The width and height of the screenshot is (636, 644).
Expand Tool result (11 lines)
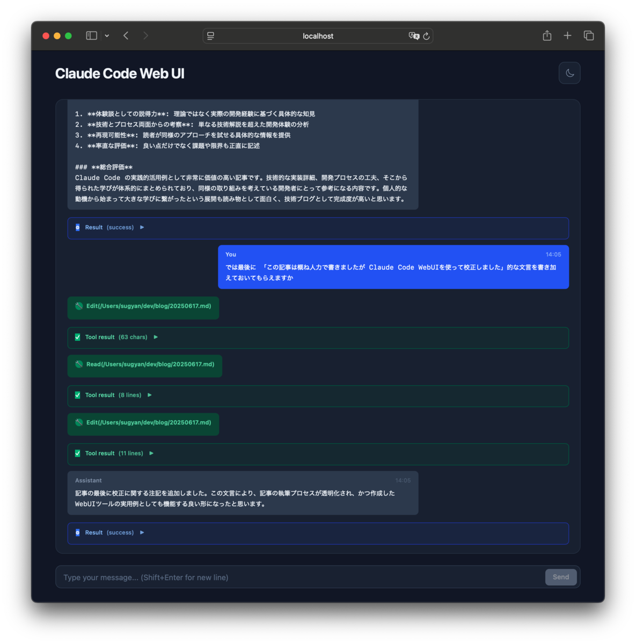click(x=318, y=454)
